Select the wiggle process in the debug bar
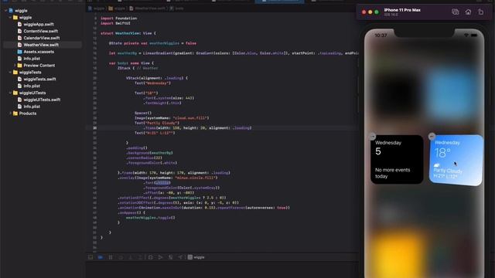Image resolution: width=495 pixels, height=278 pixels. pyautogui.click(x=196, y=257)
